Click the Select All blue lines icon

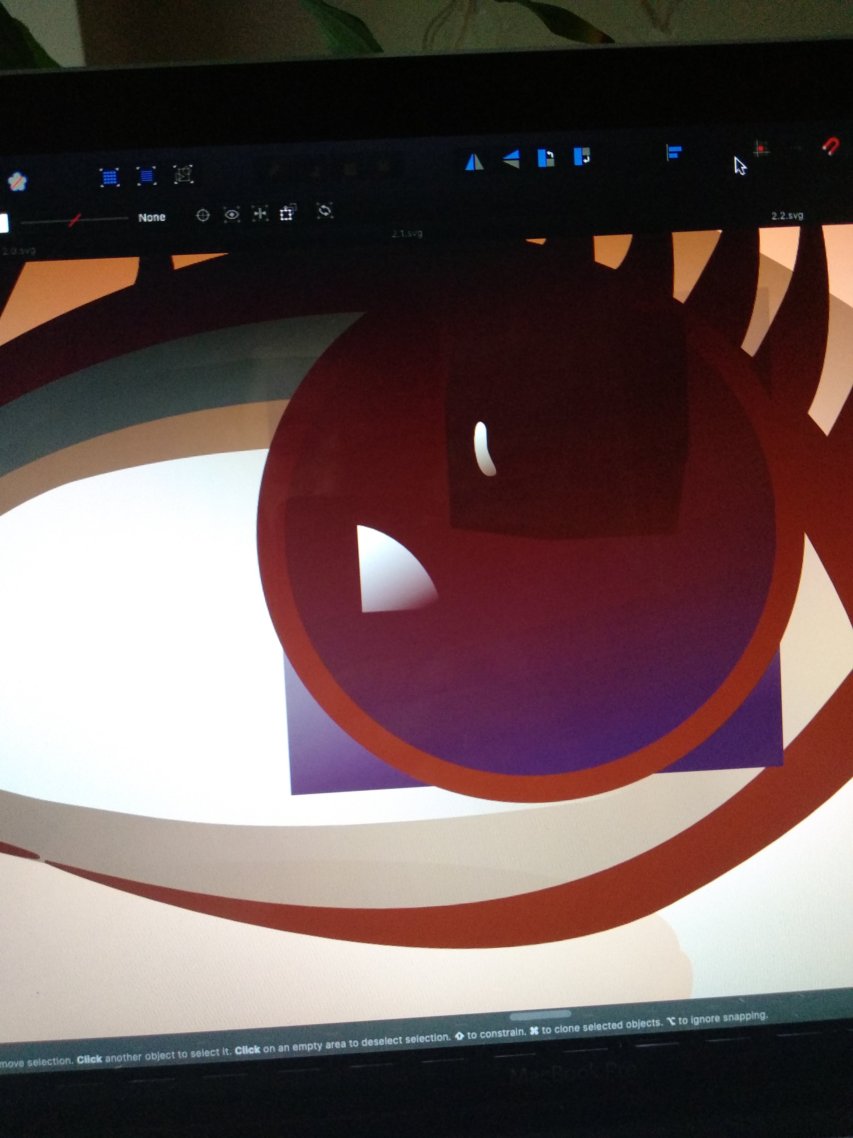(146, 176)
